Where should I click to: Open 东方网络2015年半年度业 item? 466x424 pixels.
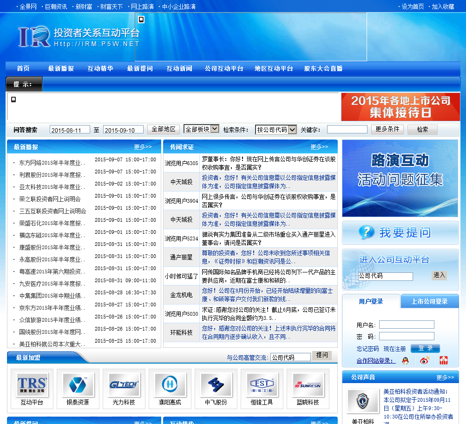52,163
